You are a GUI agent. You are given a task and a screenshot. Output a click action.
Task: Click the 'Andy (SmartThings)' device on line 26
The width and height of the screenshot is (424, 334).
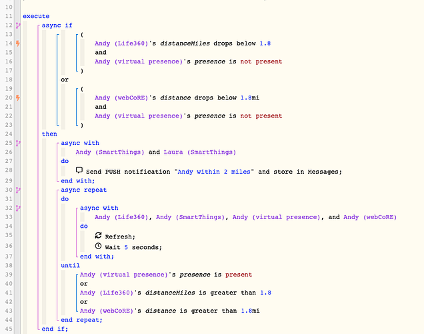pyautogui.click(x=110, y=152)
